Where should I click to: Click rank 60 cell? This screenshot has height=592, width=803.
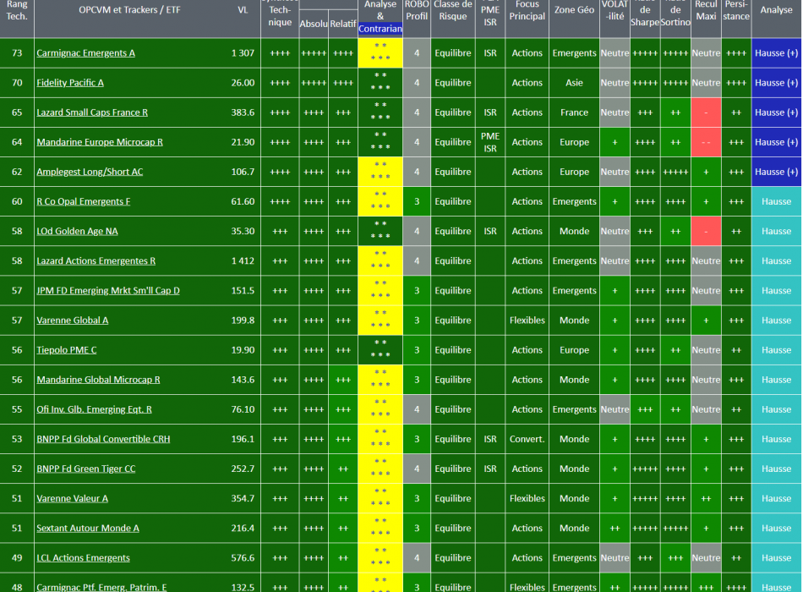[x=17, y=201]
